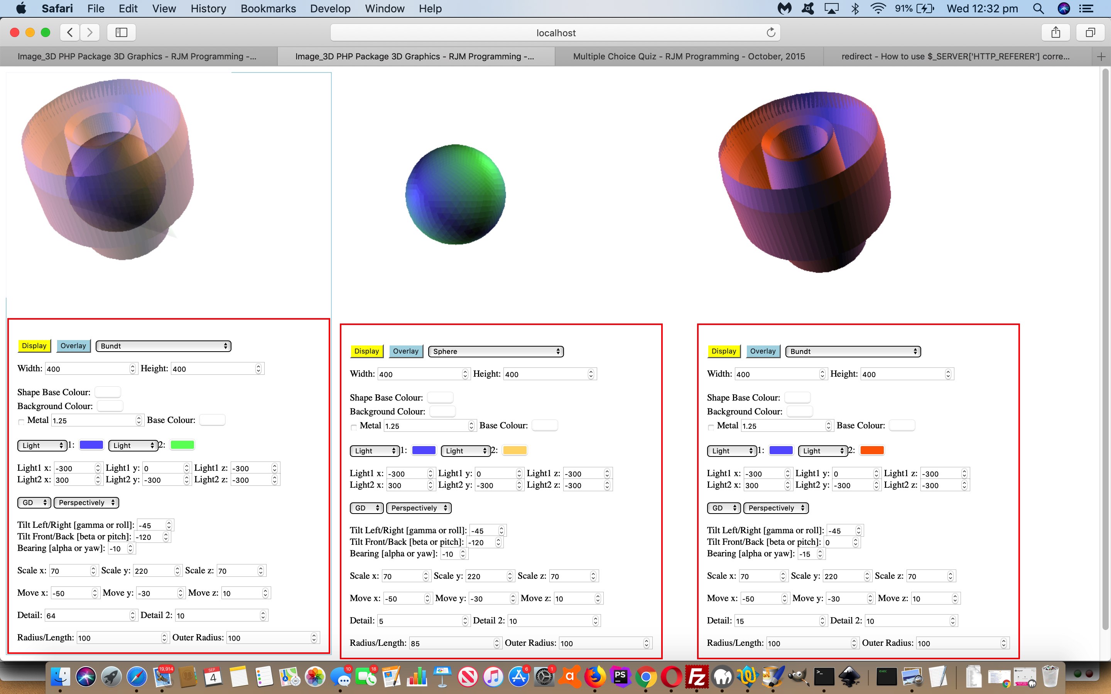The image size is (1111, 694).
Task: Open the Sphere shape dropdown
Action: (496, 351)
